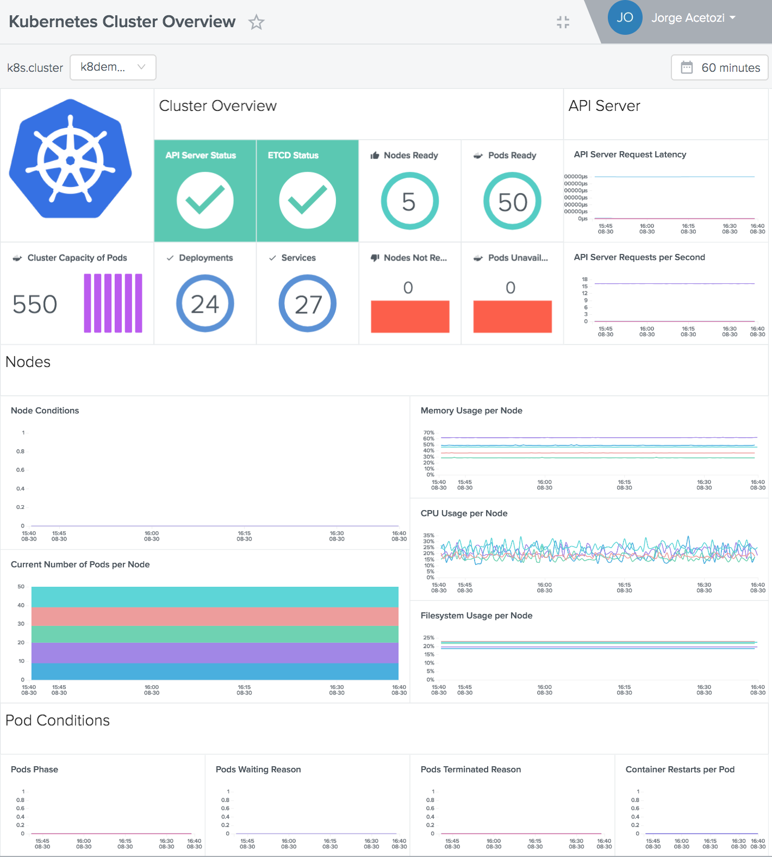The width and height of the screenshot is (772, 857).
Task: Click the Node Conditions chart title
Action: 45,411
